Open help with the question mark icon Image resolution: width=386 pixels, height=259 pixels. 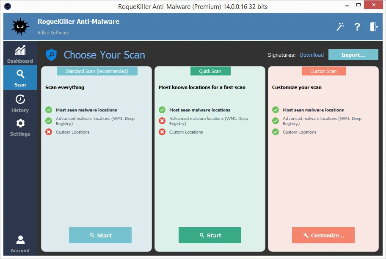(357, 27)
